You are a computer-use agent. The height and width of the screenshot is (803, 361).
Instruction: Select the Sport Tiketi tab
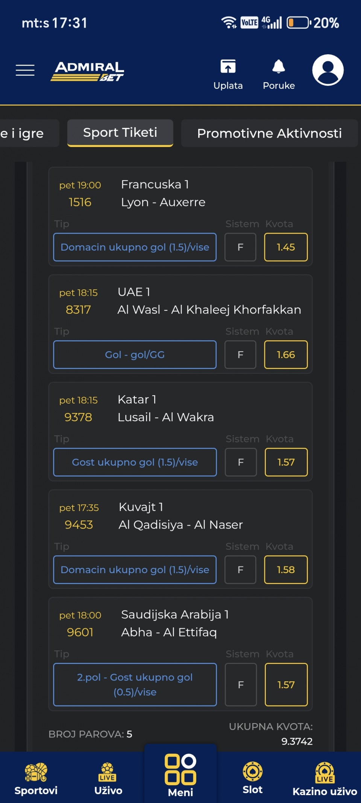point(120,133)
